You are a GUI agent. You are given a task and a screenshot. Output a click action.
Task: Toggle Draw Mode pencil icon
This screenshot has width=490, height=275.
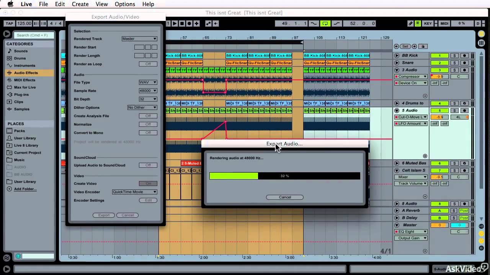click(410, 23)
